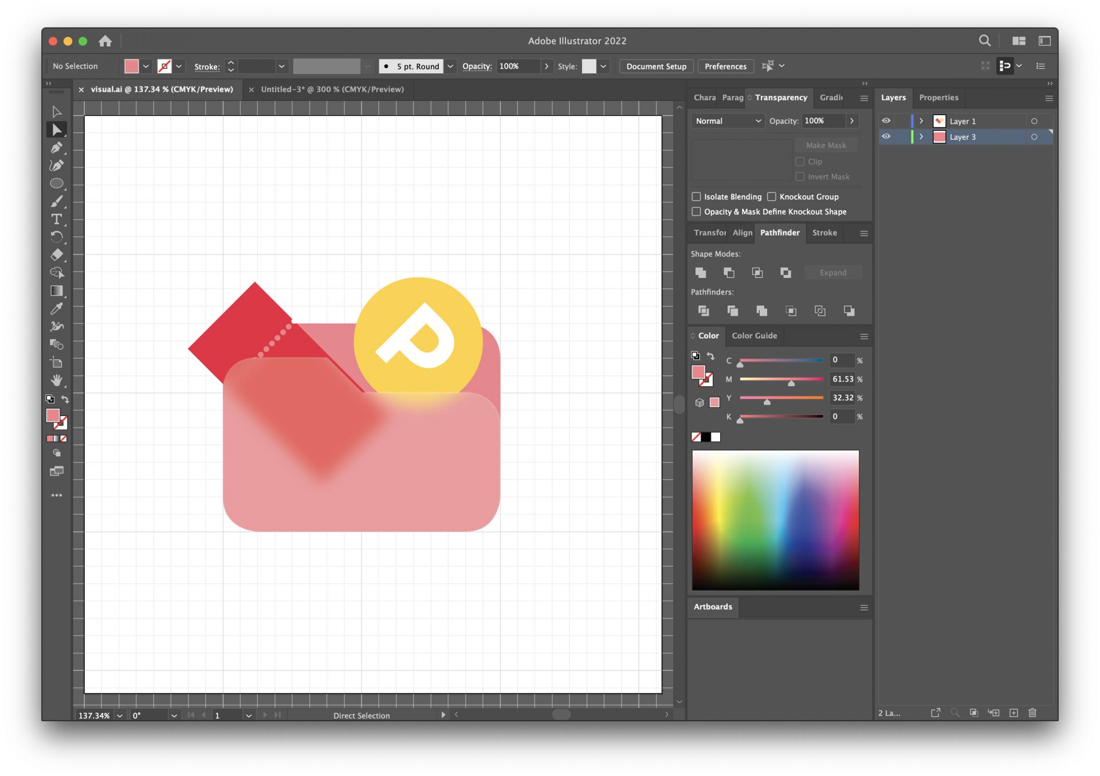Select the Type tool
1100x776 pixels.
click(56, 220)
